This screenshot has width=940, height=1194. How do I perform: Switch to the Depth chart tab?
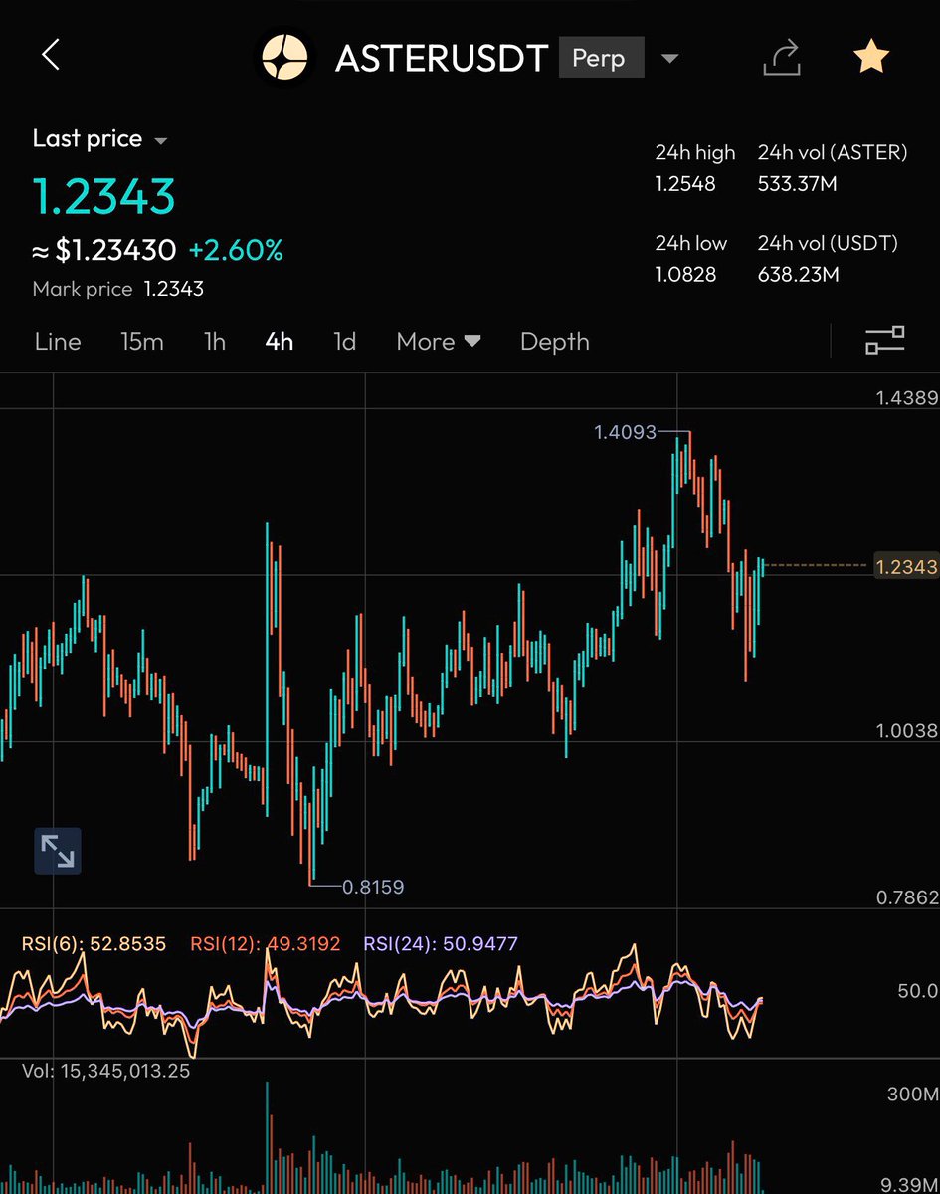(555, 341)
